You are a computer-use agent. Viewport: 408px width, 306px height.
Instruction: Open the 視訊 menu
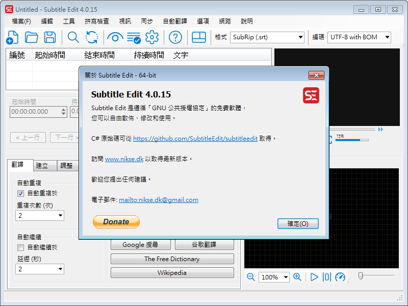point(125,21)
